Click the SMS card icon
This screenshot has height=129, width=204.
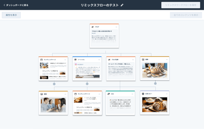click(109, 94)
